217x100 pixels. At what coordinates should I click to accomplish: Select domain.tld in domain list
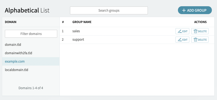31,45
